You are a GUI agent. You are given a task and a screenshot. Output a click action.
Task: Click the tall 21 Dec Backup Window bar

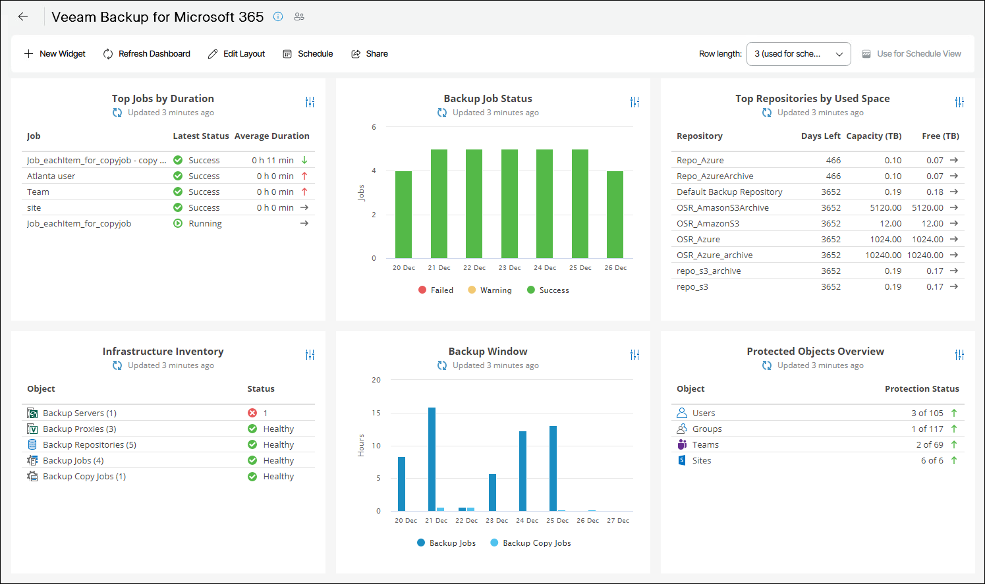(432, 459)
